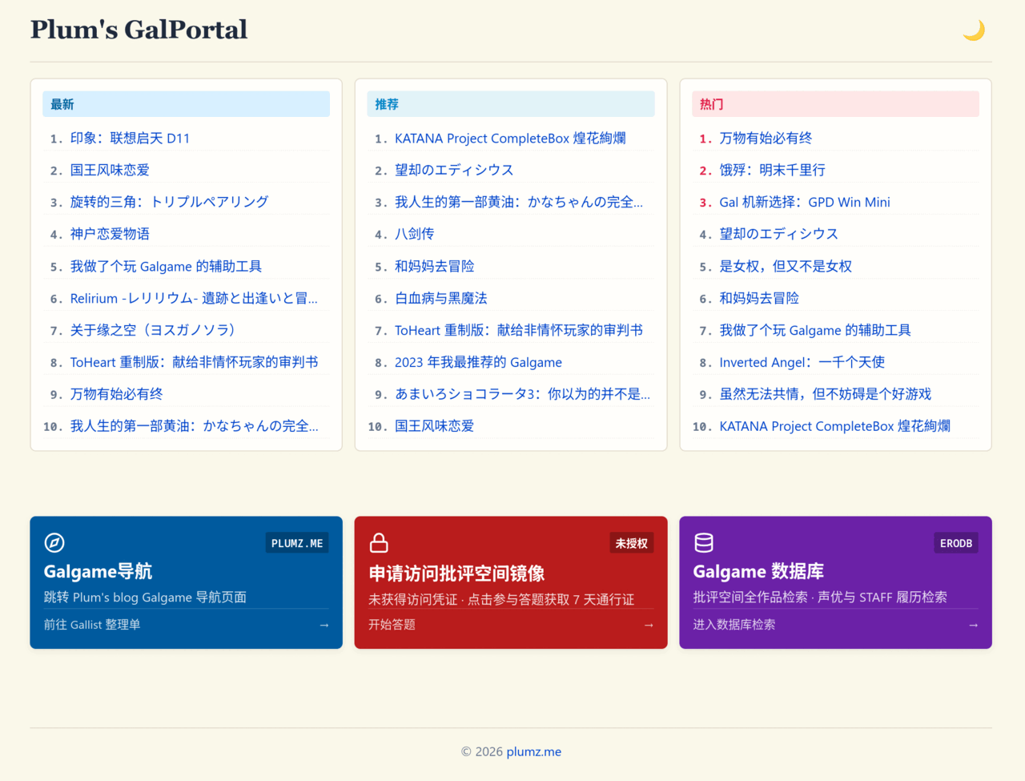Image resolution: width=1025 pixels, height=781 pixels.
Task: Open Inverted Angel：一千个天使
Action: pyautogui.click(x=802, y=362)
